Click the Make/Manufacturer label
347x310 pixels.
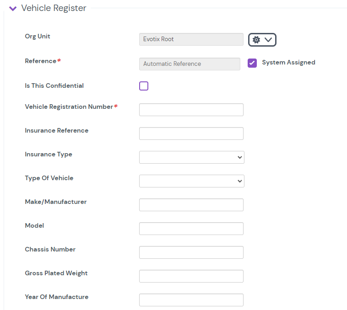56,202
